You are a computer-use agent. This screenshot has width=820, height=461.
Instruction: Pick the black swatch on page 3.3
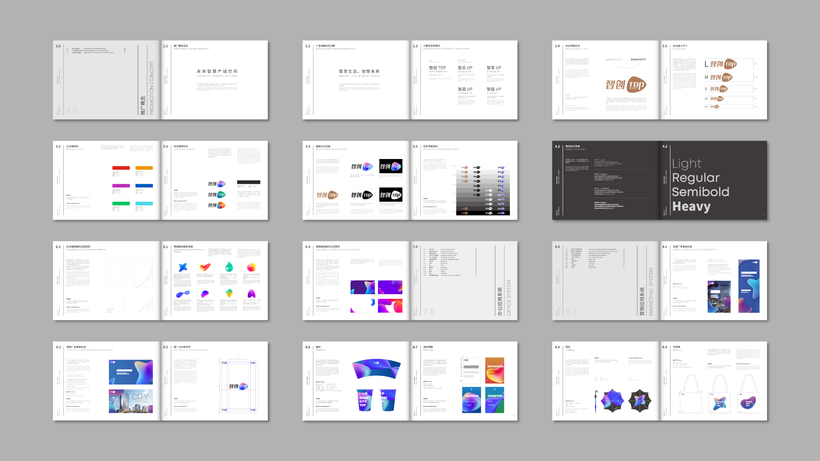tap(249, 182)
